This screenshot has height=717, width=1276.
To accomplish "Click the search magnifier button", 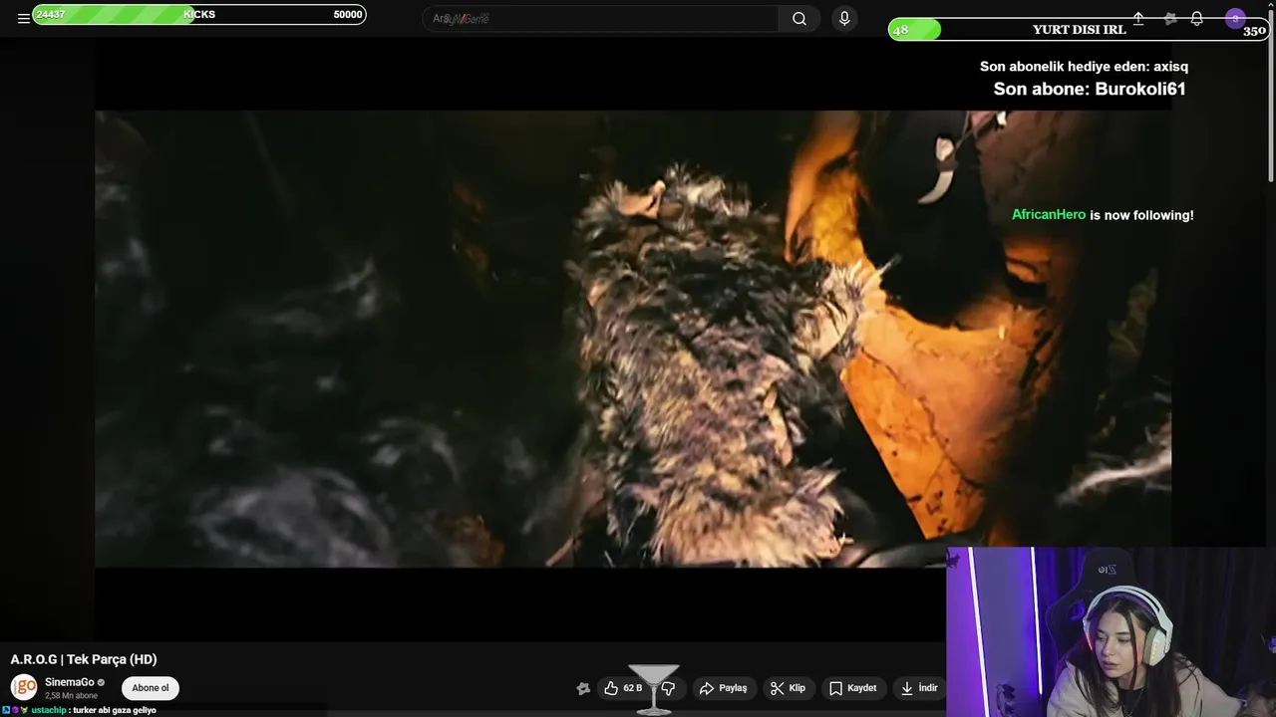I will [x=799, y=18].
